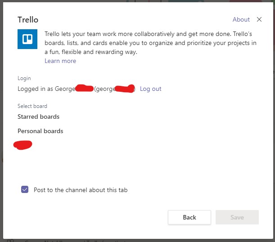Click the Trello logo icon

pos(27,39)
